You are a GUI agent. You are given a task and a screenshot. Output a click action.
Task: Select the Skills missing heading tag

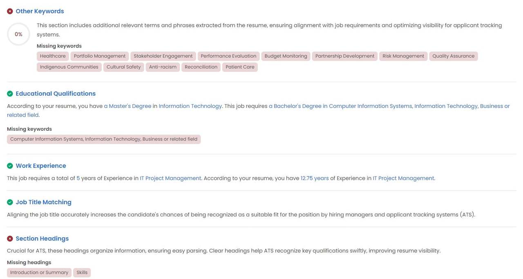(x=82, y=272)
